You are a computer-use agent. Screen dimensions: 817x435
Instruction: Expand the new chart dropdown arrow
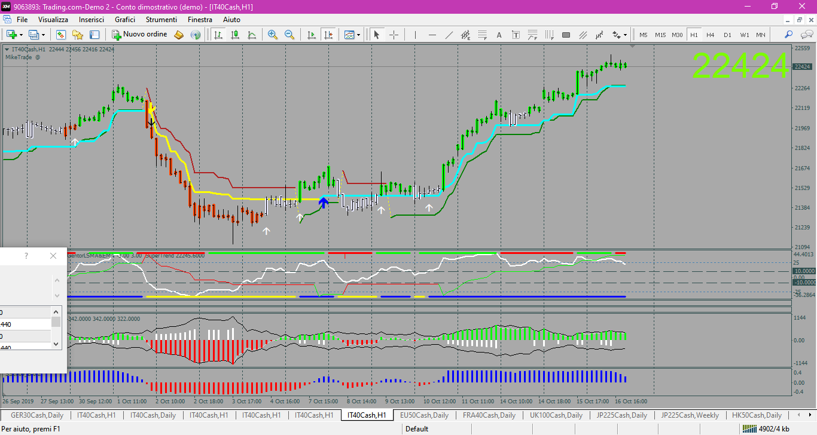tap(20, 35)
